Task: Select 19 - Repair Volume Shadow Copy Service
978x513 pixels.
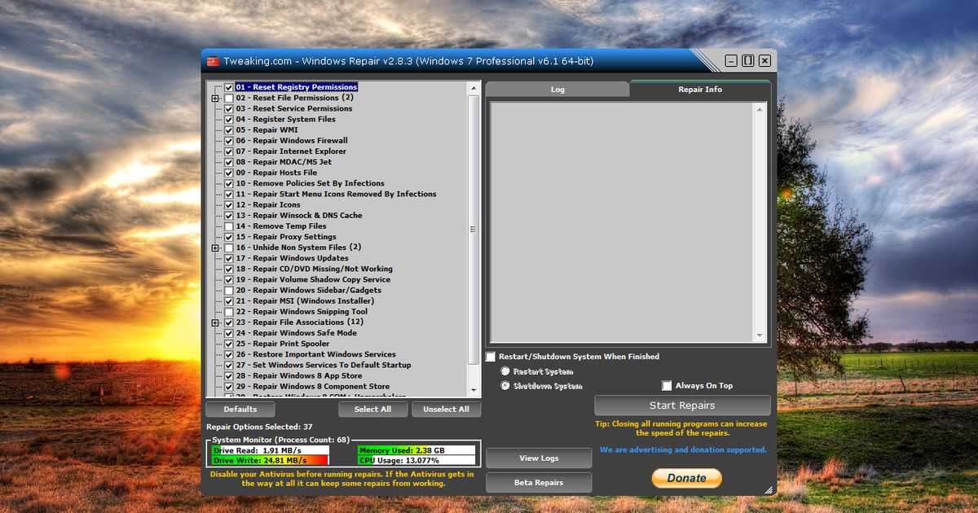Action: tap(313, 279)
